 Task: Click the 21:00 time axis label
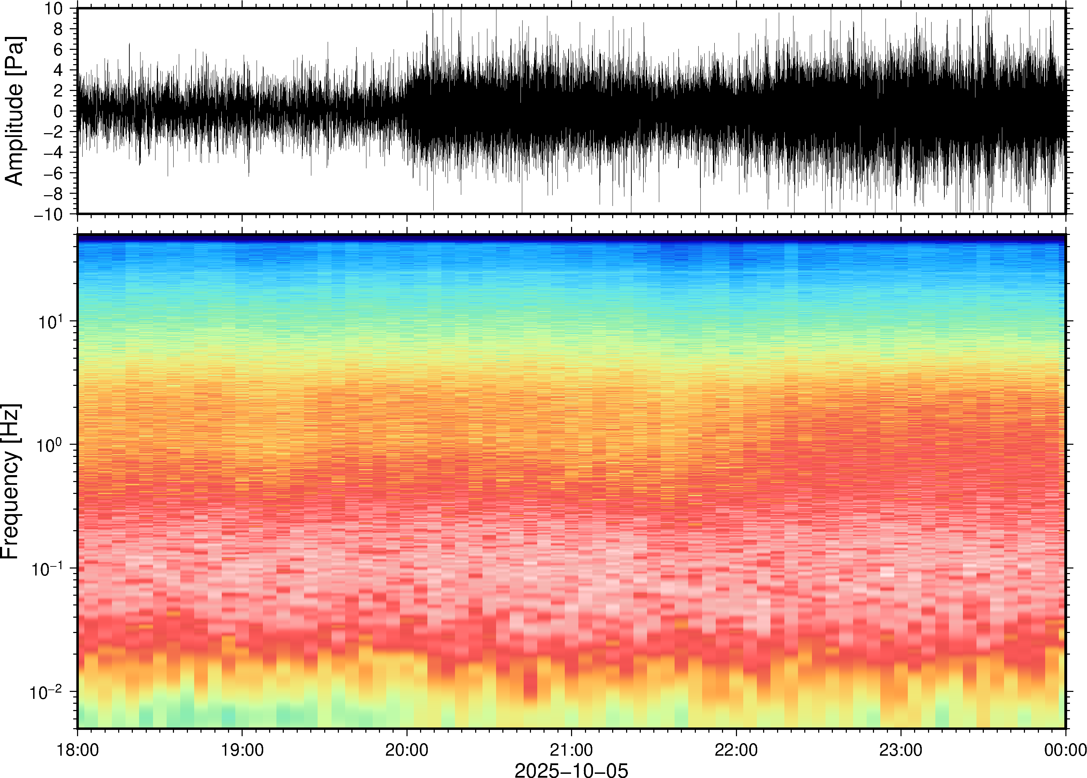tap(571, 750)
